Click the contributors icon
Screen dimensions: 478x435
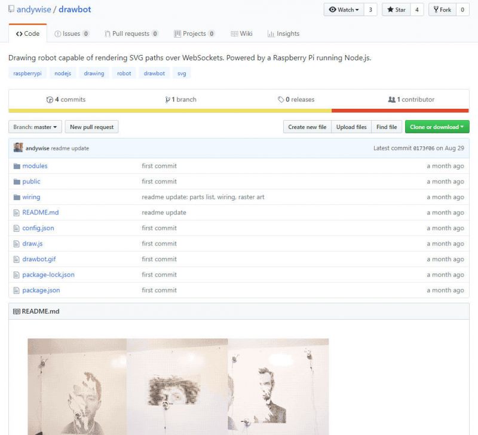coord(391,99)
